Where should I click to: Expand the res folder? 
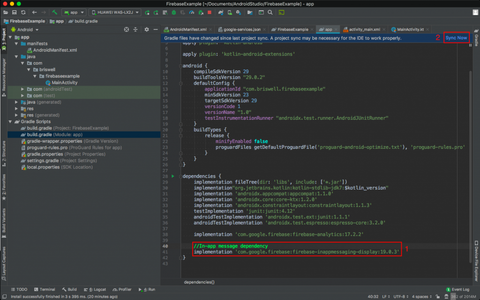tap(16, 109)
